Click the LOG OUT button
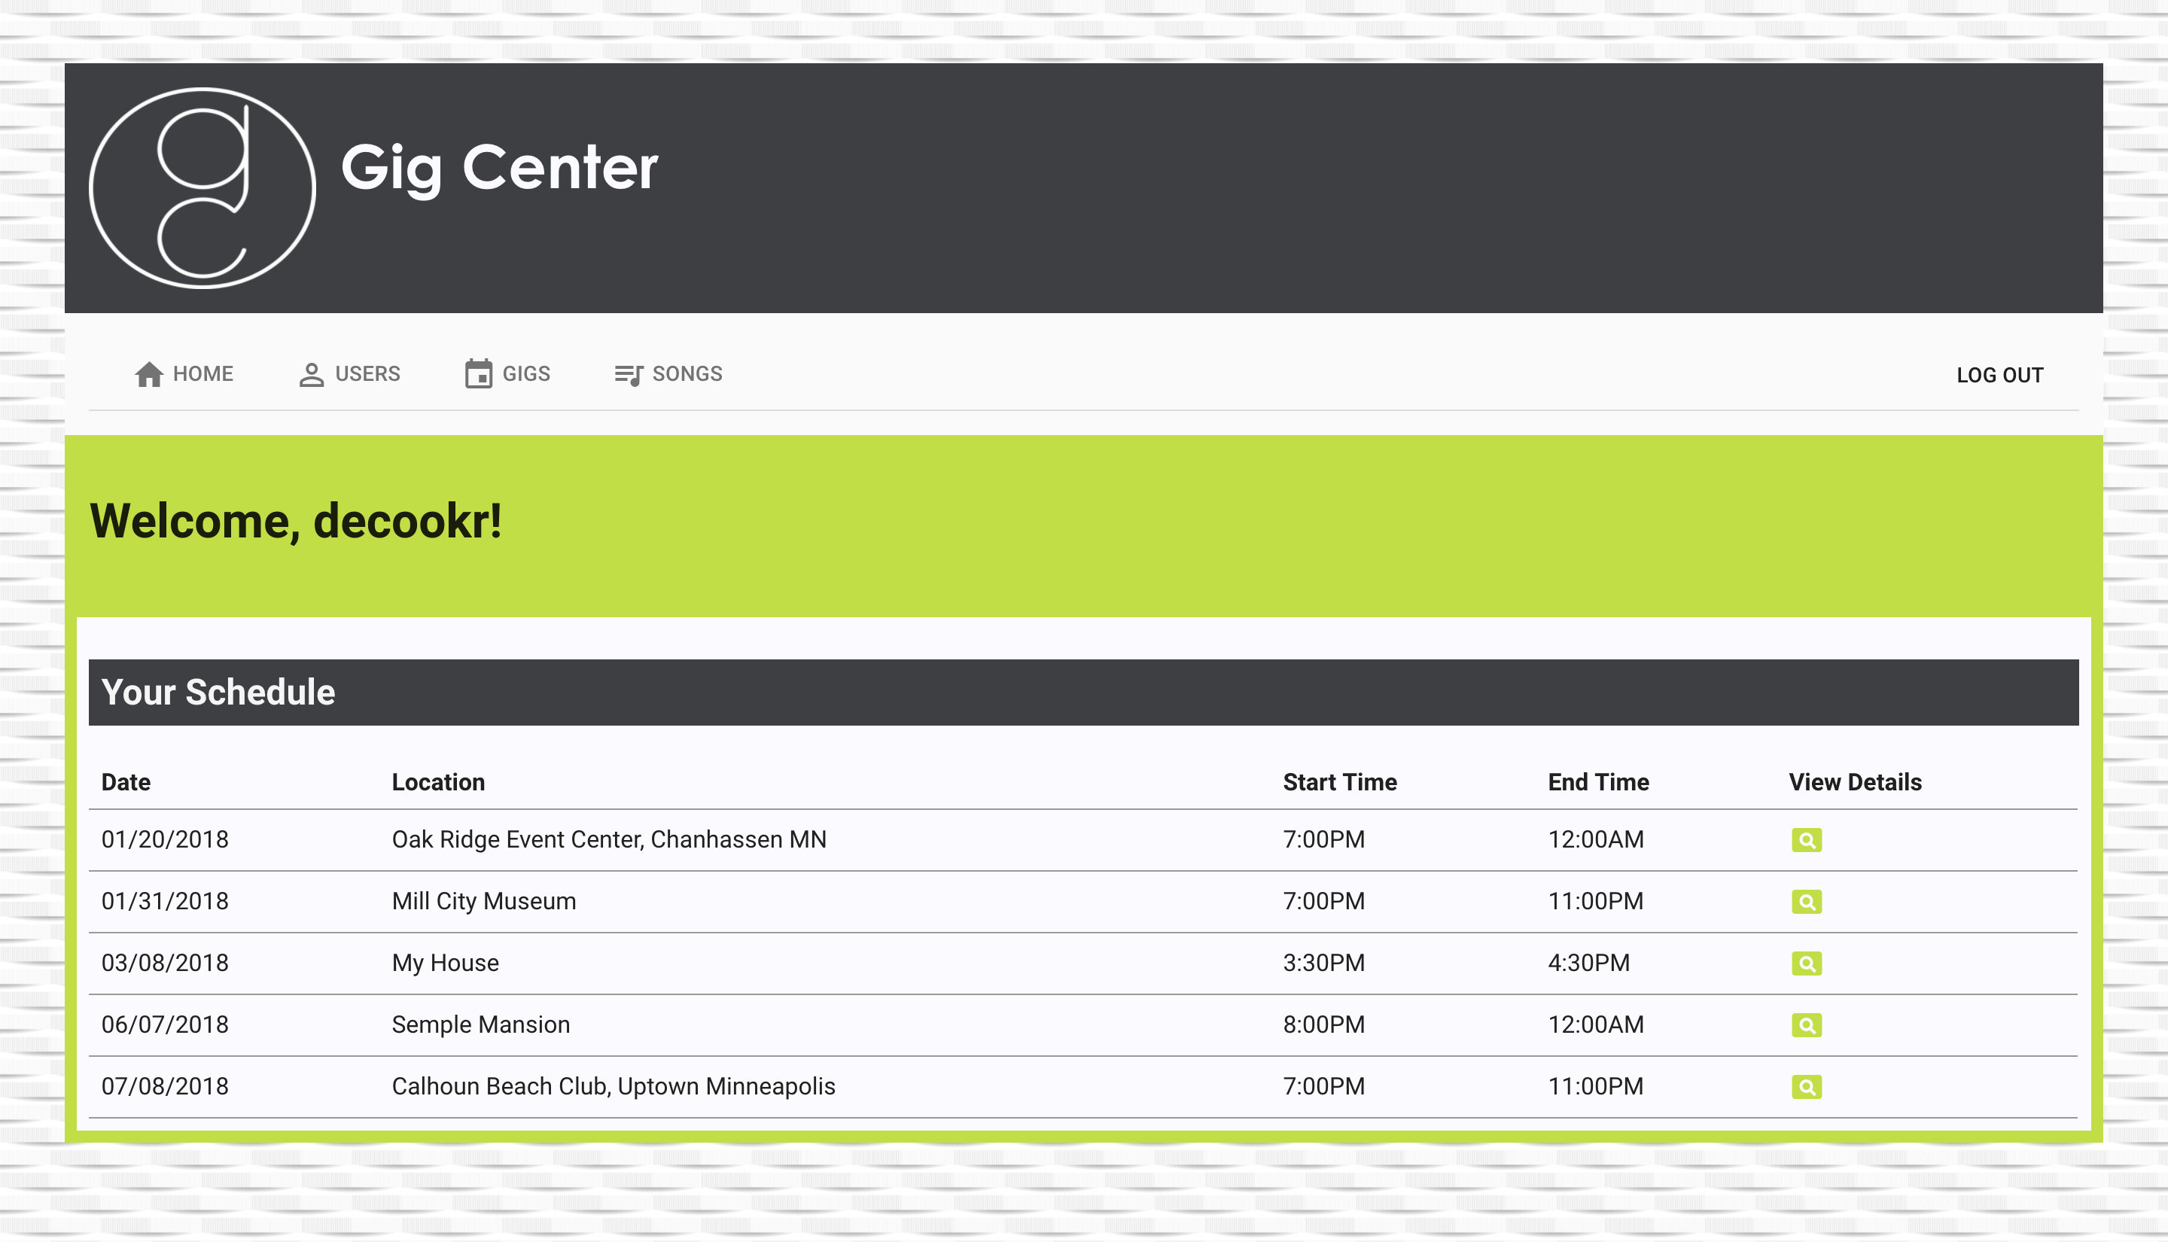The image size is (2168, 1242). (x=1999, y=376)
